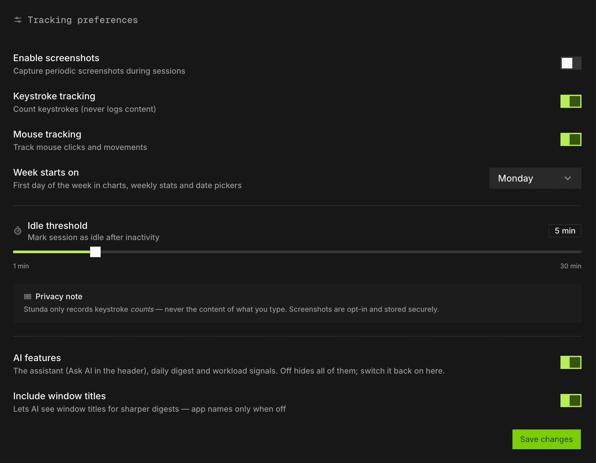
Task: Click the unfilled part of the idle threshold track
Action: (x=341, y=252)
